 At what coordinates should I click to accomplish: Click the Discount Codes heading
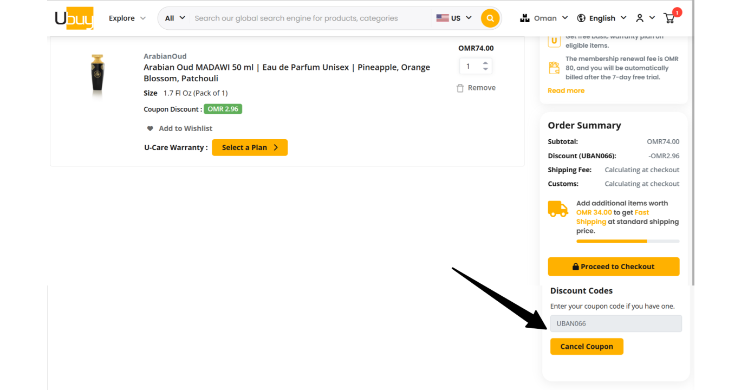(581, 291)
